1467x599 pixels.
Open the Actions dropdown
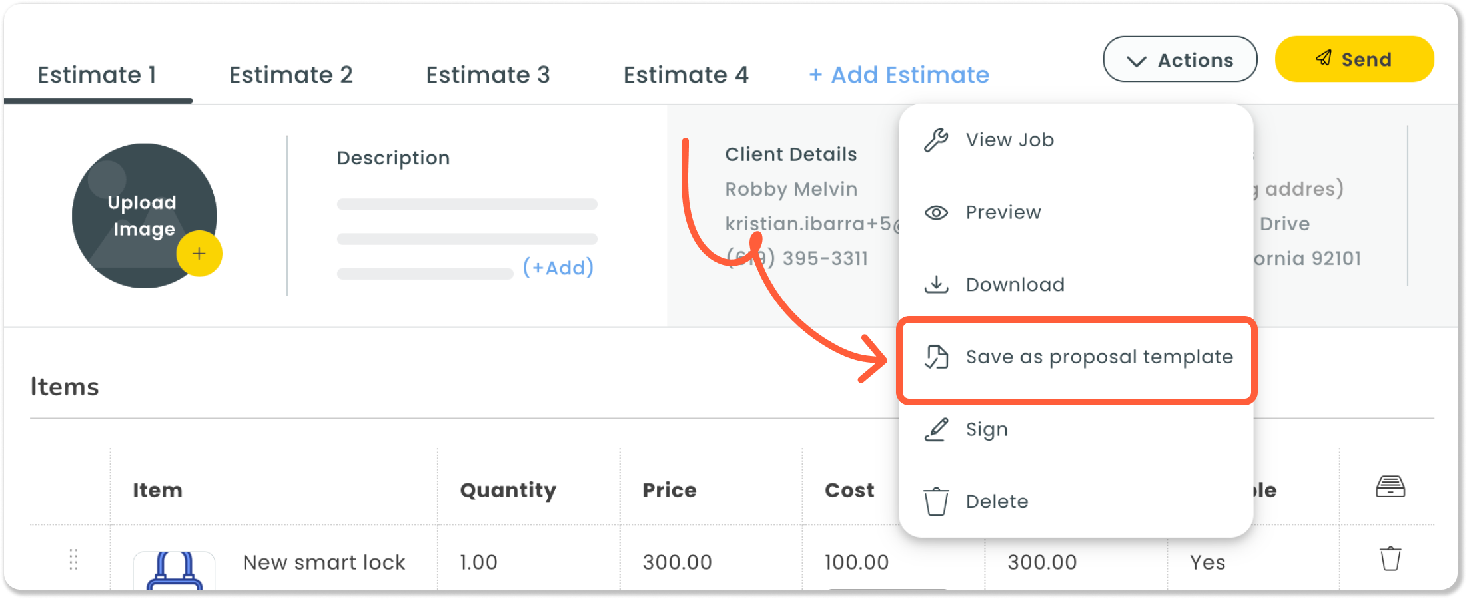1180,59
